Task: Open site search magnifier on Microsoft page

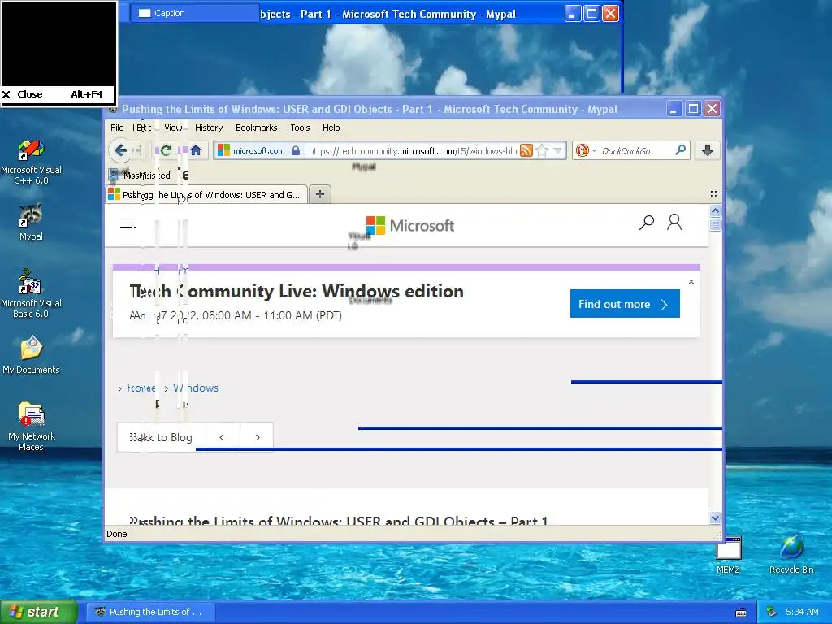Action: click(646, 223)
